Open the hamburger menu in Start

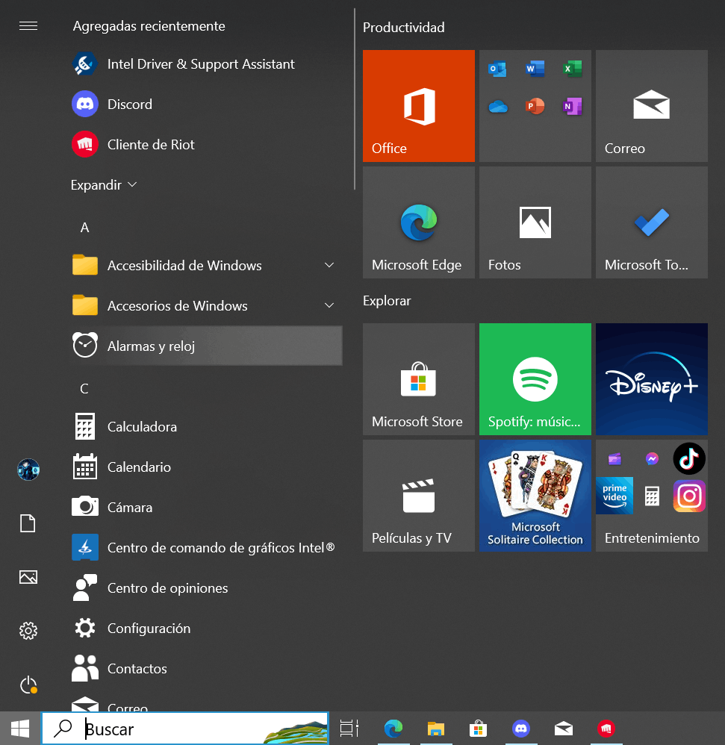tap(28, 25)
